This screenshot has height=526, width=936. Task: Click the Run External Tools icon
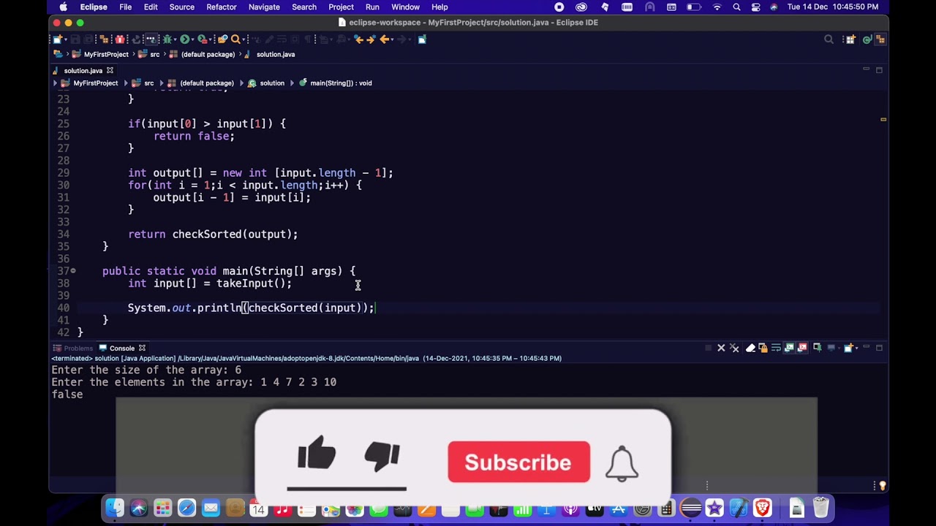click(203, 39)
